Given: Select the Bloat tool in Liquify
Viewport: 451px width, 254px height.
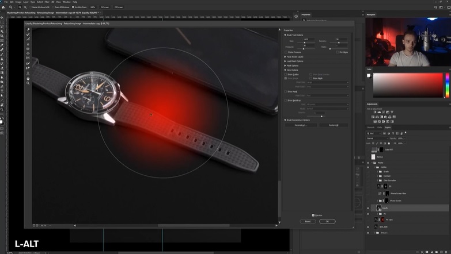Looking at the screenshot, I should click(x=28, y=53).
